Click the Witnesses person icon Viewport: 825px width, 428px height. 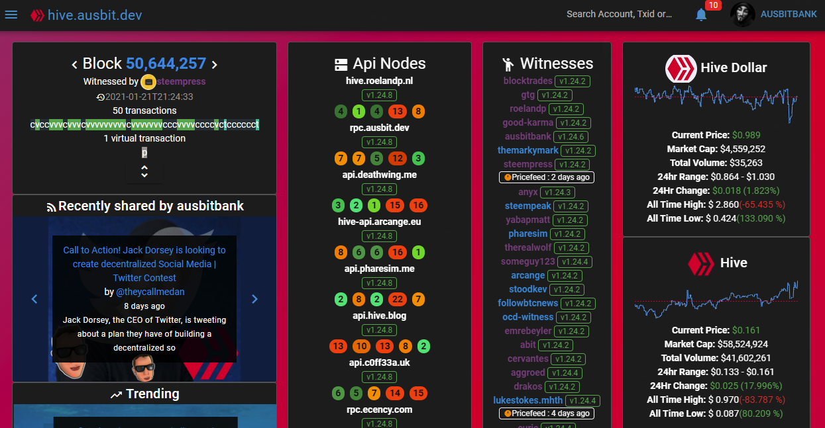[x=508, y=64]
